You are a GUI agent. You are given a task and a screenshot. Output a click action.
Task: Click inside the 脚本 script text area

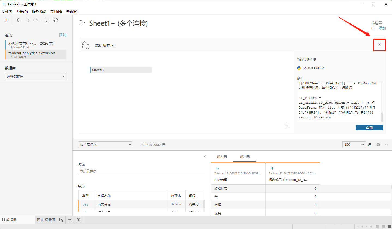(339, 102)
